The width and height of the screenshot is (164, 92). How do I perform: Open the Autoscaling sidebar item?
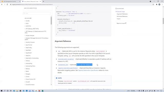[29, 63]
